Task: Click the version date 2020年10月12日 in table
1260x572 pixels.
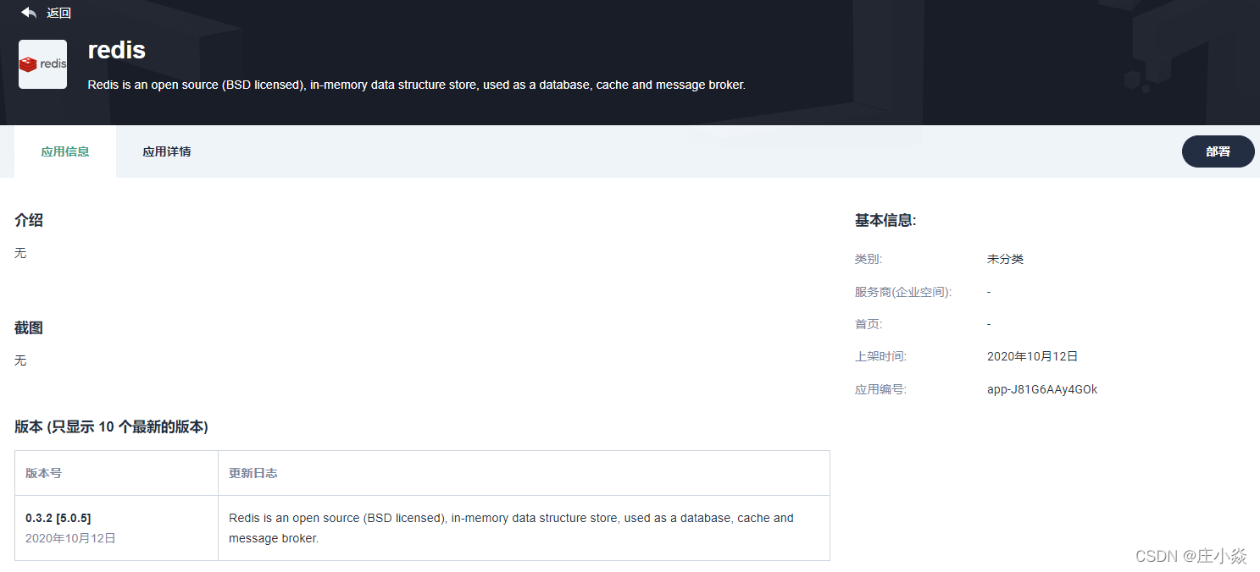Action: click(x=70, y=538)
